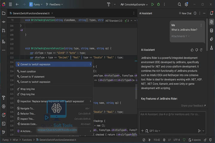Screen dimensions: 215x143
Task: Open the Problems tool window
Action: [4, 115]
